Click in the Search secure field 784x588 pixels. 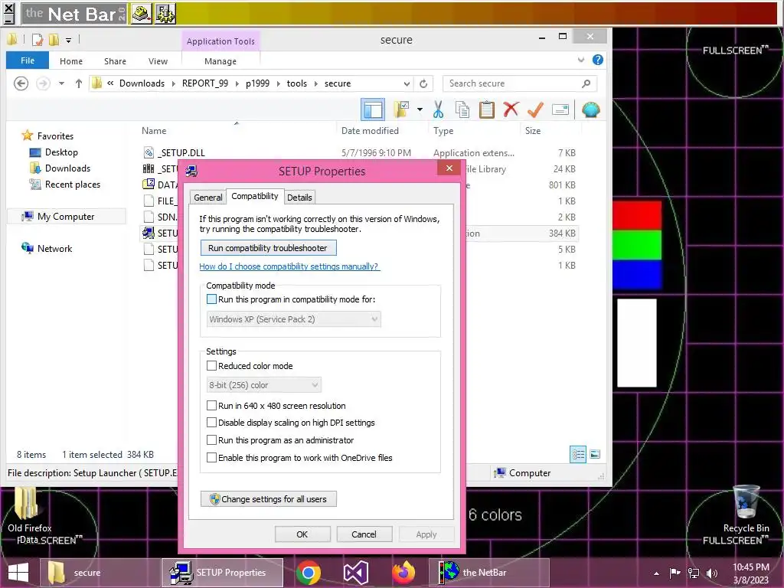(520, 83)
